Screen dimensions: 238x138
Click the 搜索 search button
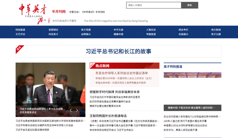(190, 5)
